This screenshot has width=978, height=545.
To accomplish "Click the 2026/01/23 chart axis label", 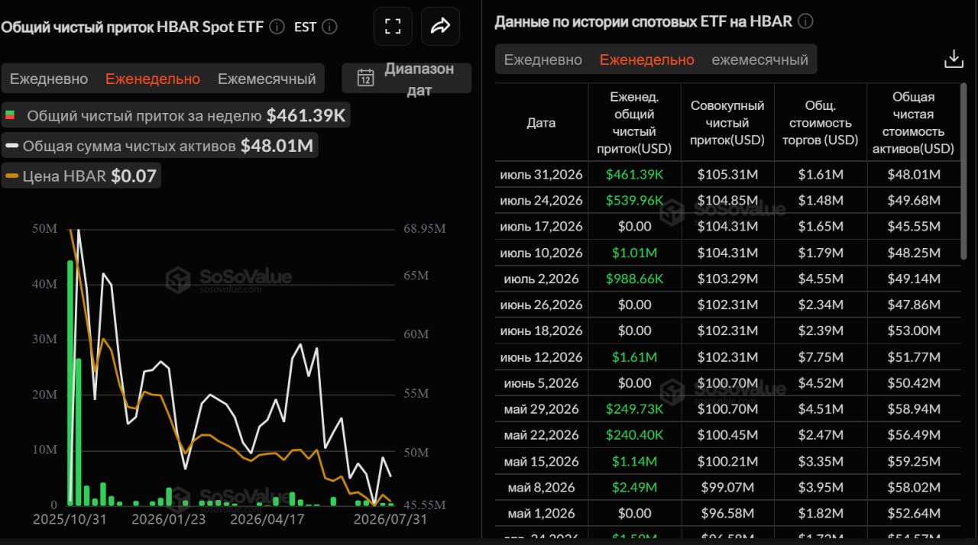I will (168, 519).
